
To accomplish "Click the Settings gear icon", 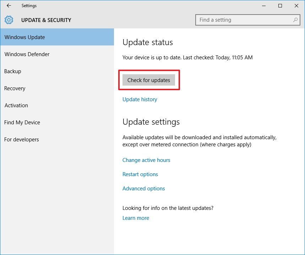I will coord(9,20).
